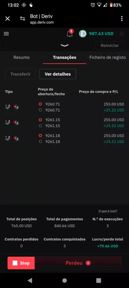Click market chart icon of first transaction
The height and width of the screenshot is (288, 129).
tap(8, 107)
